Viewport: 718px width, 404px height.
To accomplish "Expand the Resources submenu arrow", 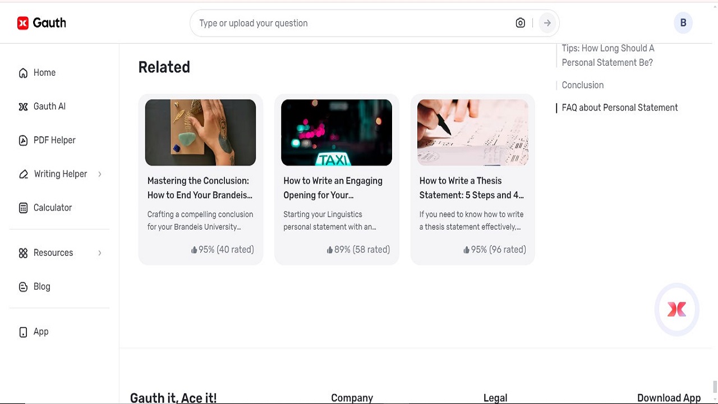I will (100, 253).
